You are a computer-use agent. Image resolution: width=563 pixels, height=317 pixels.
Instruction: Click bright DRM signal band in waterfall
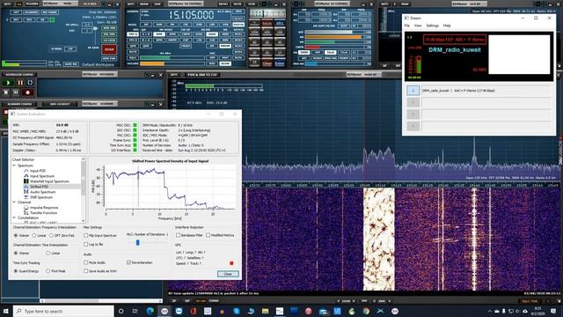(x=379, y=239)
